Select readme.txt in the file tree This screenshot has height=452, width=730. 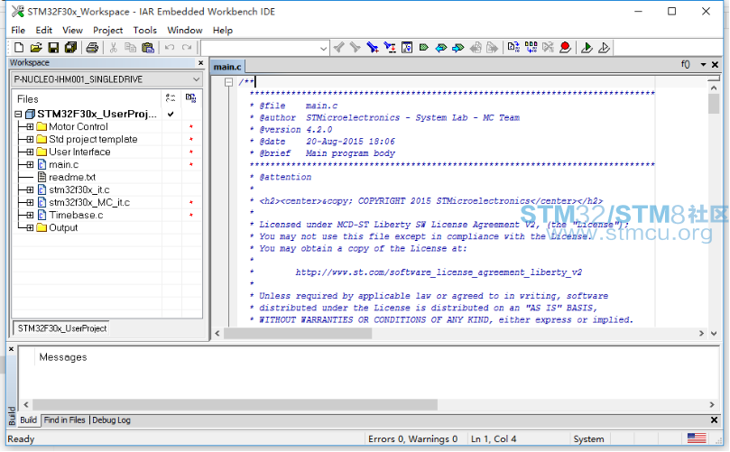(72, 178)
